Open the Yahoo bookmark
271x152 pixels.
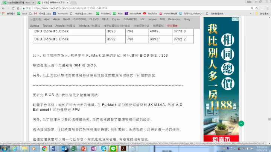coord(133,14)
